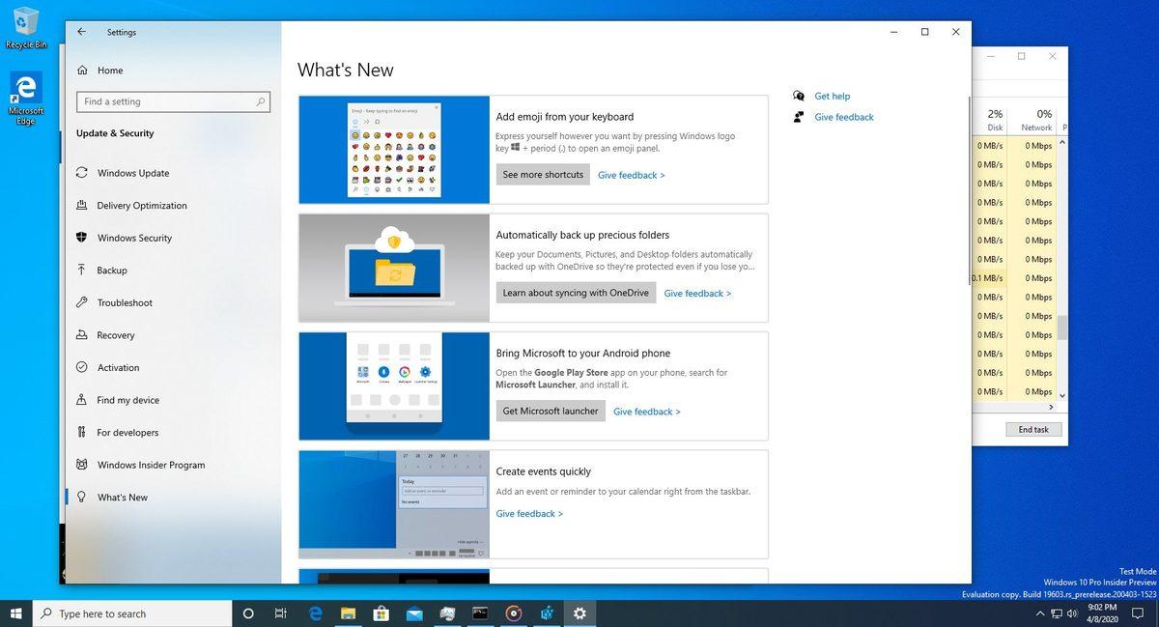Select What's New in the sidebar
Screen dimensions: 1159x627
click(x=122, y=497)
